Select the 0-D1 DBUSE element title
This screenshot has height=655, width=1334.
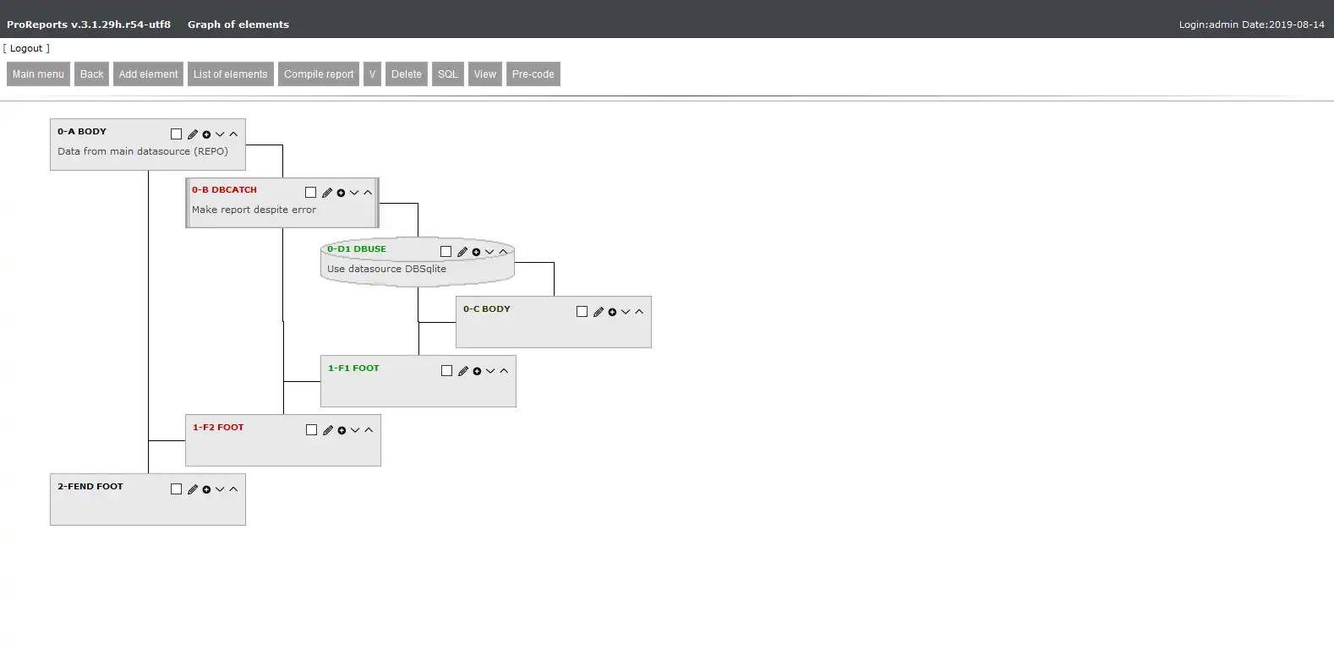pyautogui.click(x=357, y=249)
